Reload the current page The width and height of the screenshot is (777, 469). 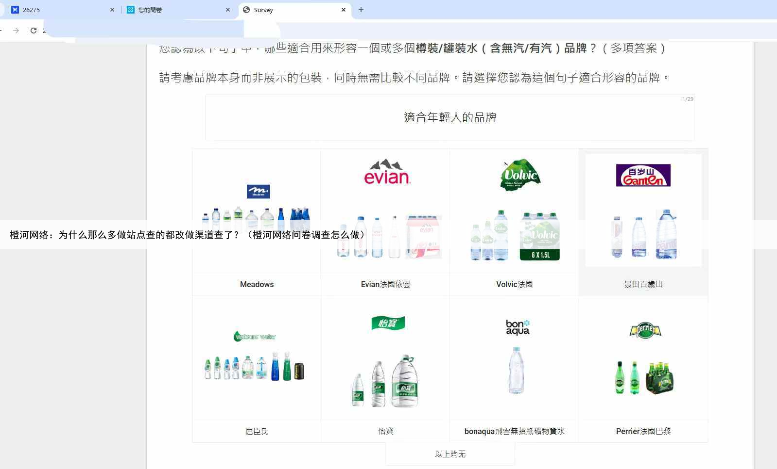coord(34,31)
